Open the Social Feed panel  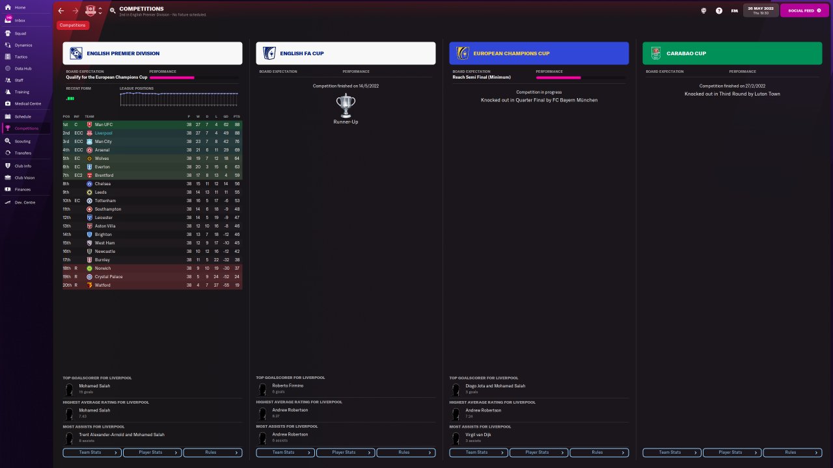804,10
